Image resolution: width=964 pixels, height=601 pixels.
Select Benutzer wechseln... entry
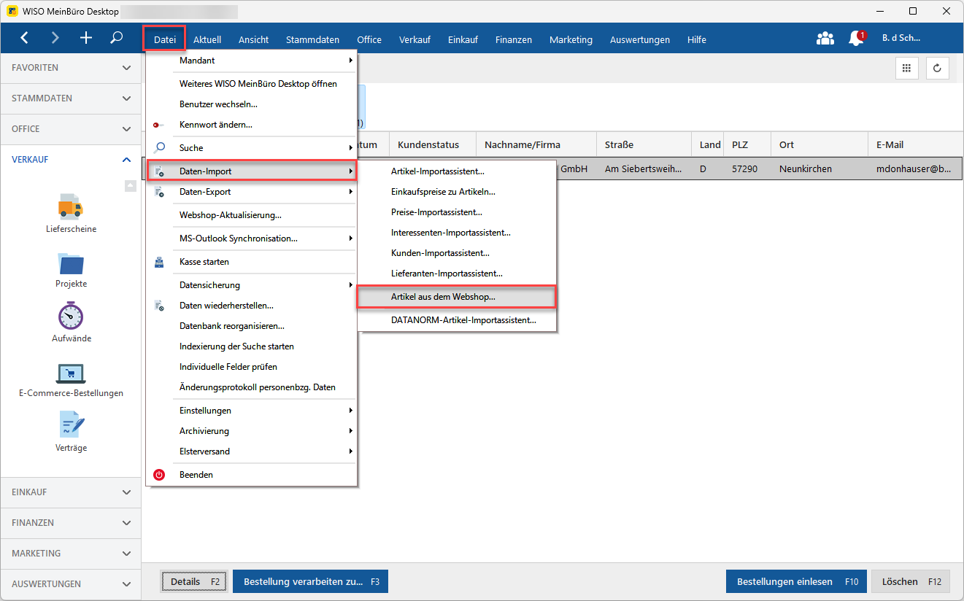tap(252, 104)
